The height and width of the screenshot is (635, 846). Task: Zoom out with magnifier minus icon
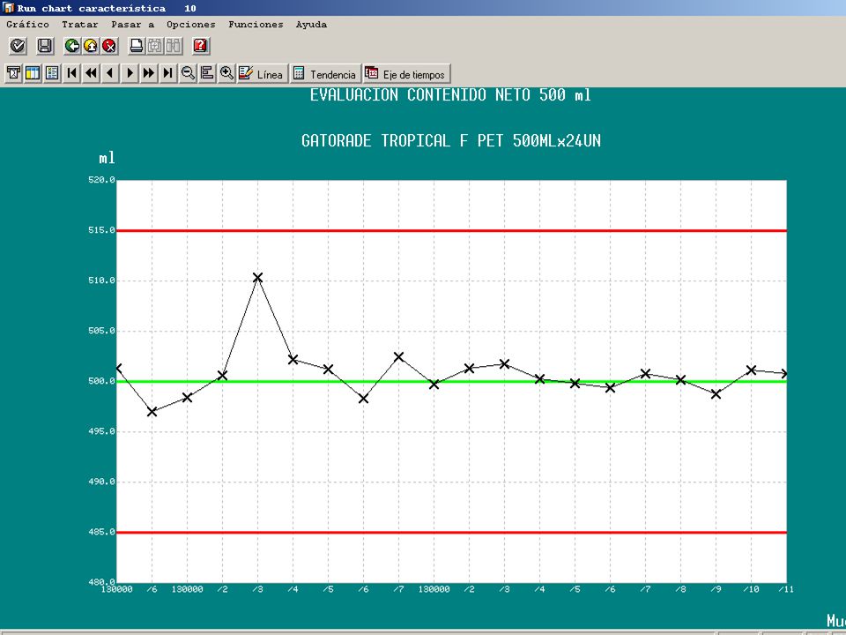(x=188, y=73)
